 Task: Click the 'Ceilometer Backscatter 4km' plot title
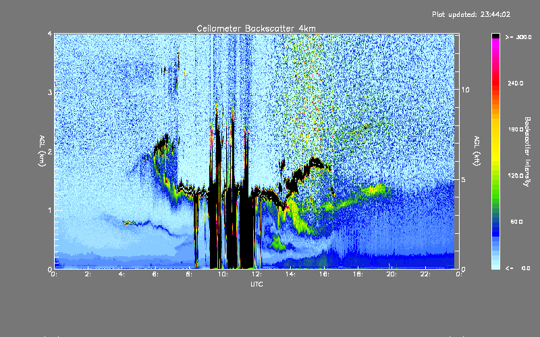pyautogui.click(x=256, y=28)
